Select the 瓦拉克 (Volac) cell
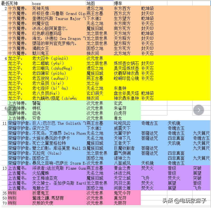The image size is (211, 208). (x=47, y=153)
